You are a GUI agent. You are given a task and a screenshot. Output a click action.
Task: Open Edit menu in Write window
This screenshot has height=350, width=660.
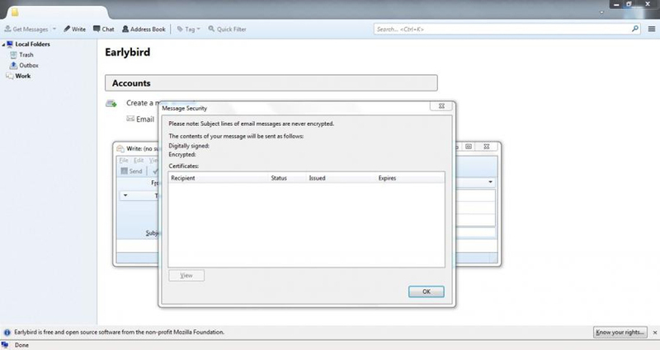(139, 161)
